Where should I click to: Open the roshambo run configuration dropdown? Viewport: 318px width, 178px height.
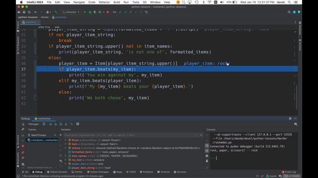[71, 12]
